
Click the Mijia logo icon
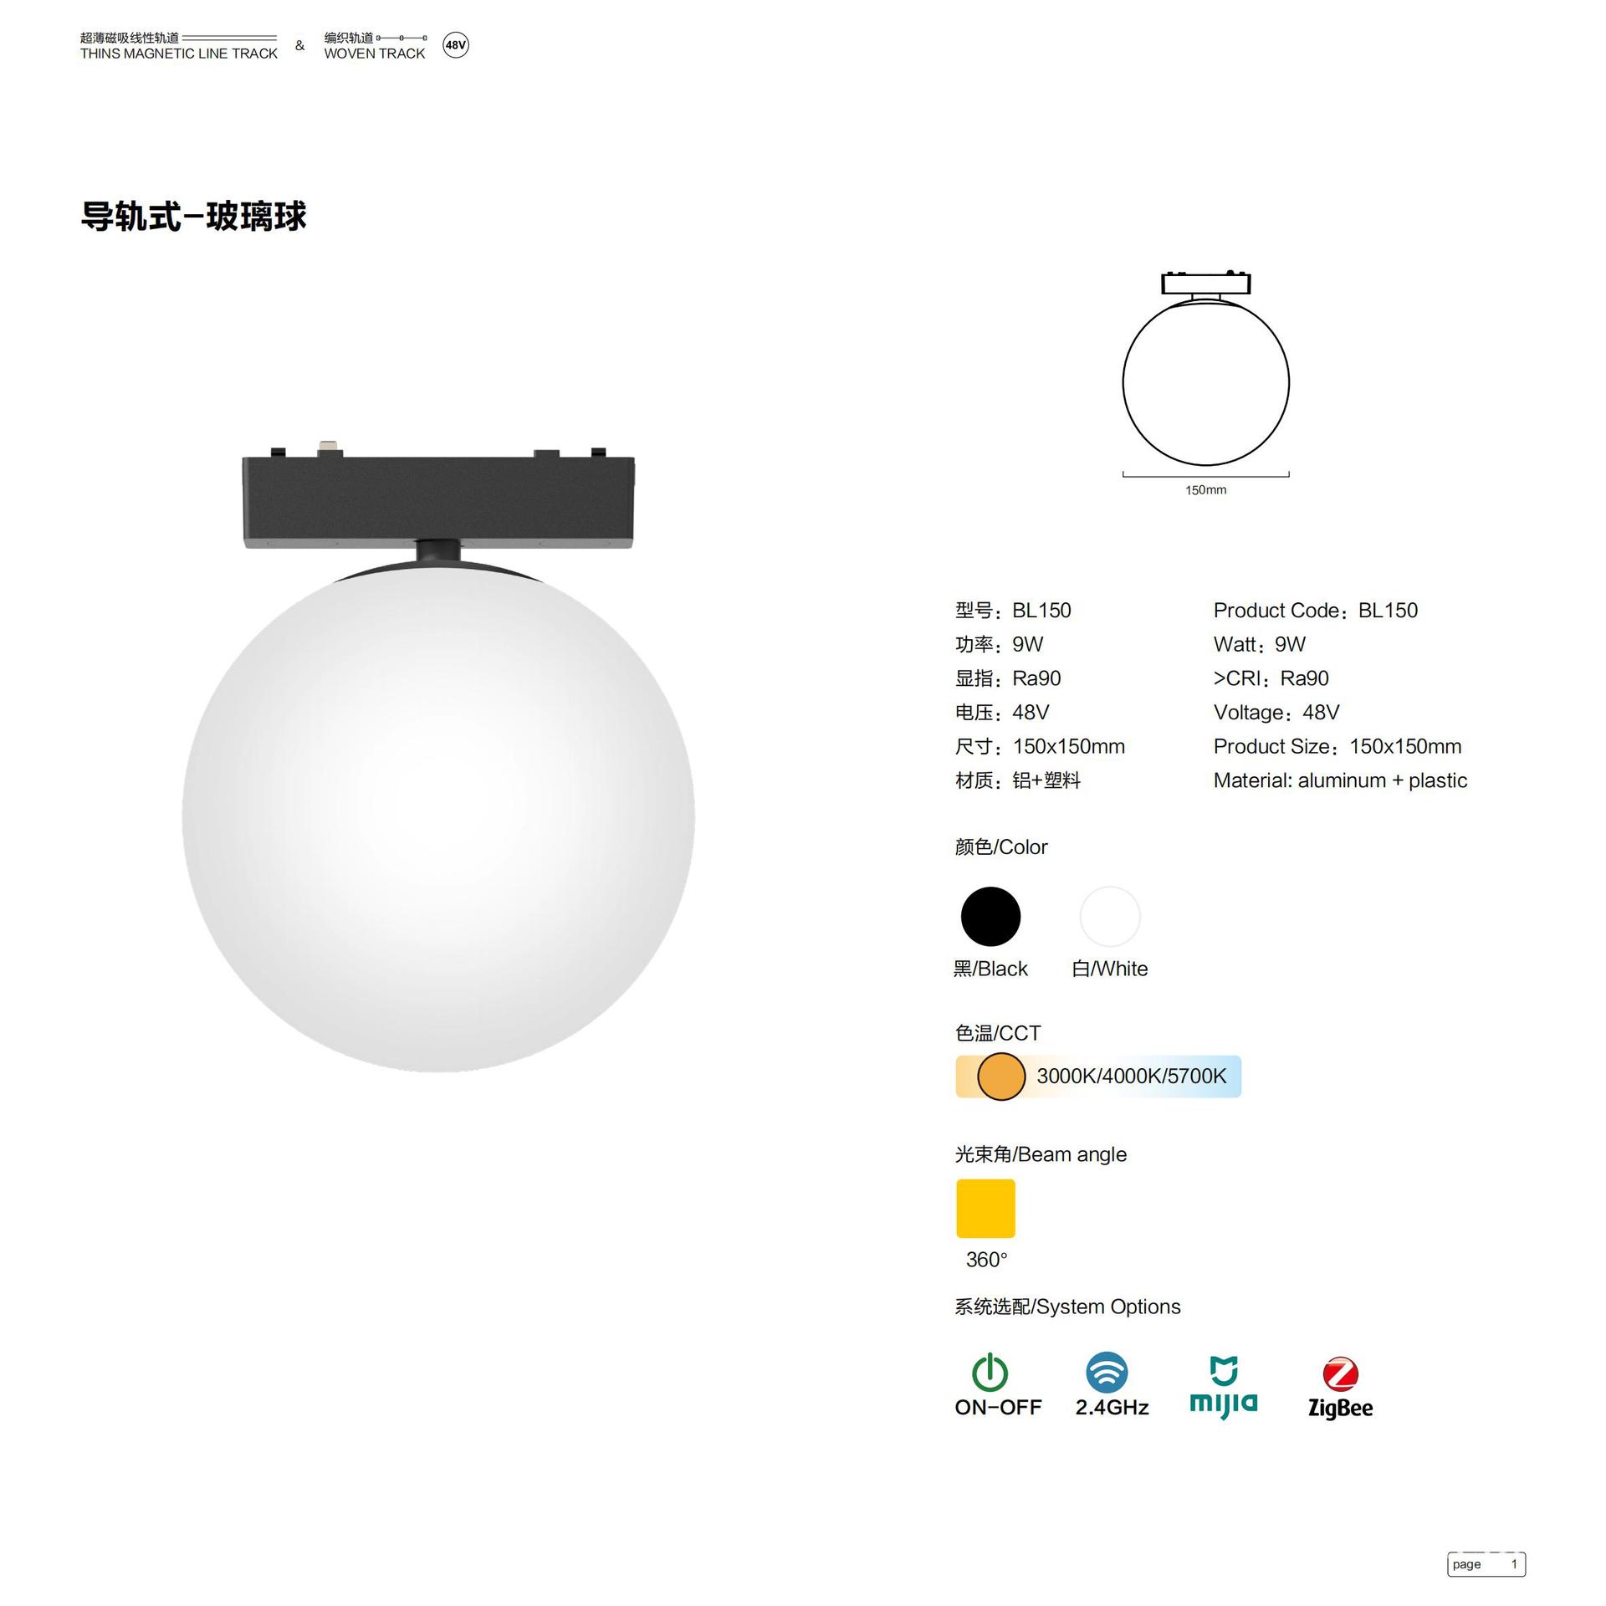point(1224,1387)
